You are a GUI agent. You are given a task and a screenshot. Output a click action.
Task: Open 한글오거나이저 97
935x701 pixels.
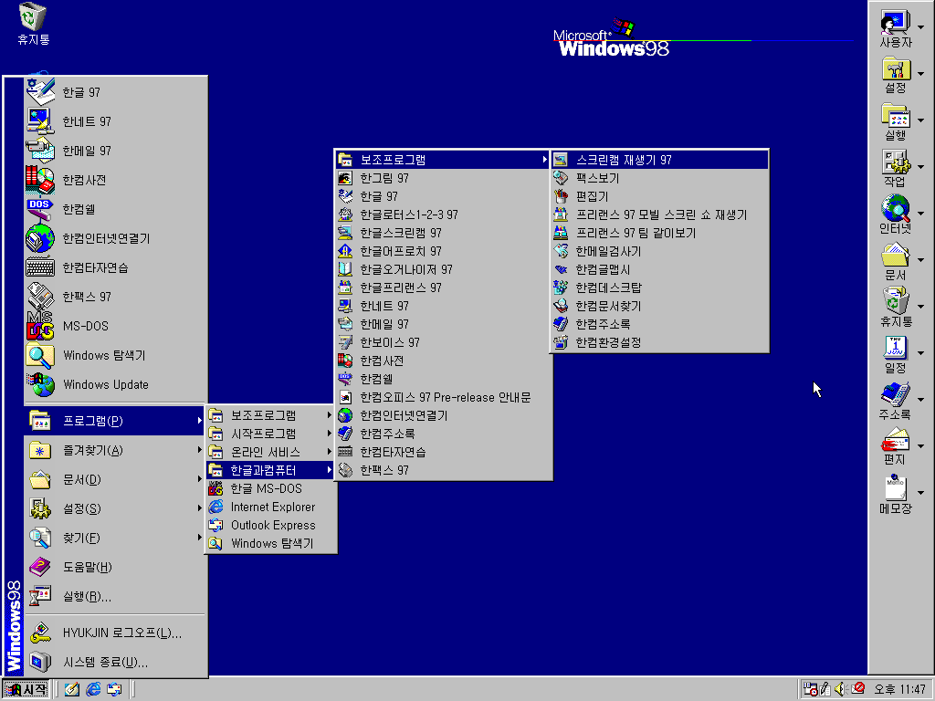click(x=443, y=269)
